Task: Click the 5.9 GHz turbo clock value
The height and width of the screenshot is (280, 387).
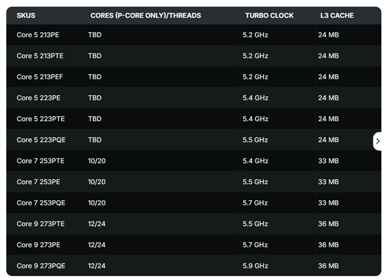Action: (x=255, y=265)
